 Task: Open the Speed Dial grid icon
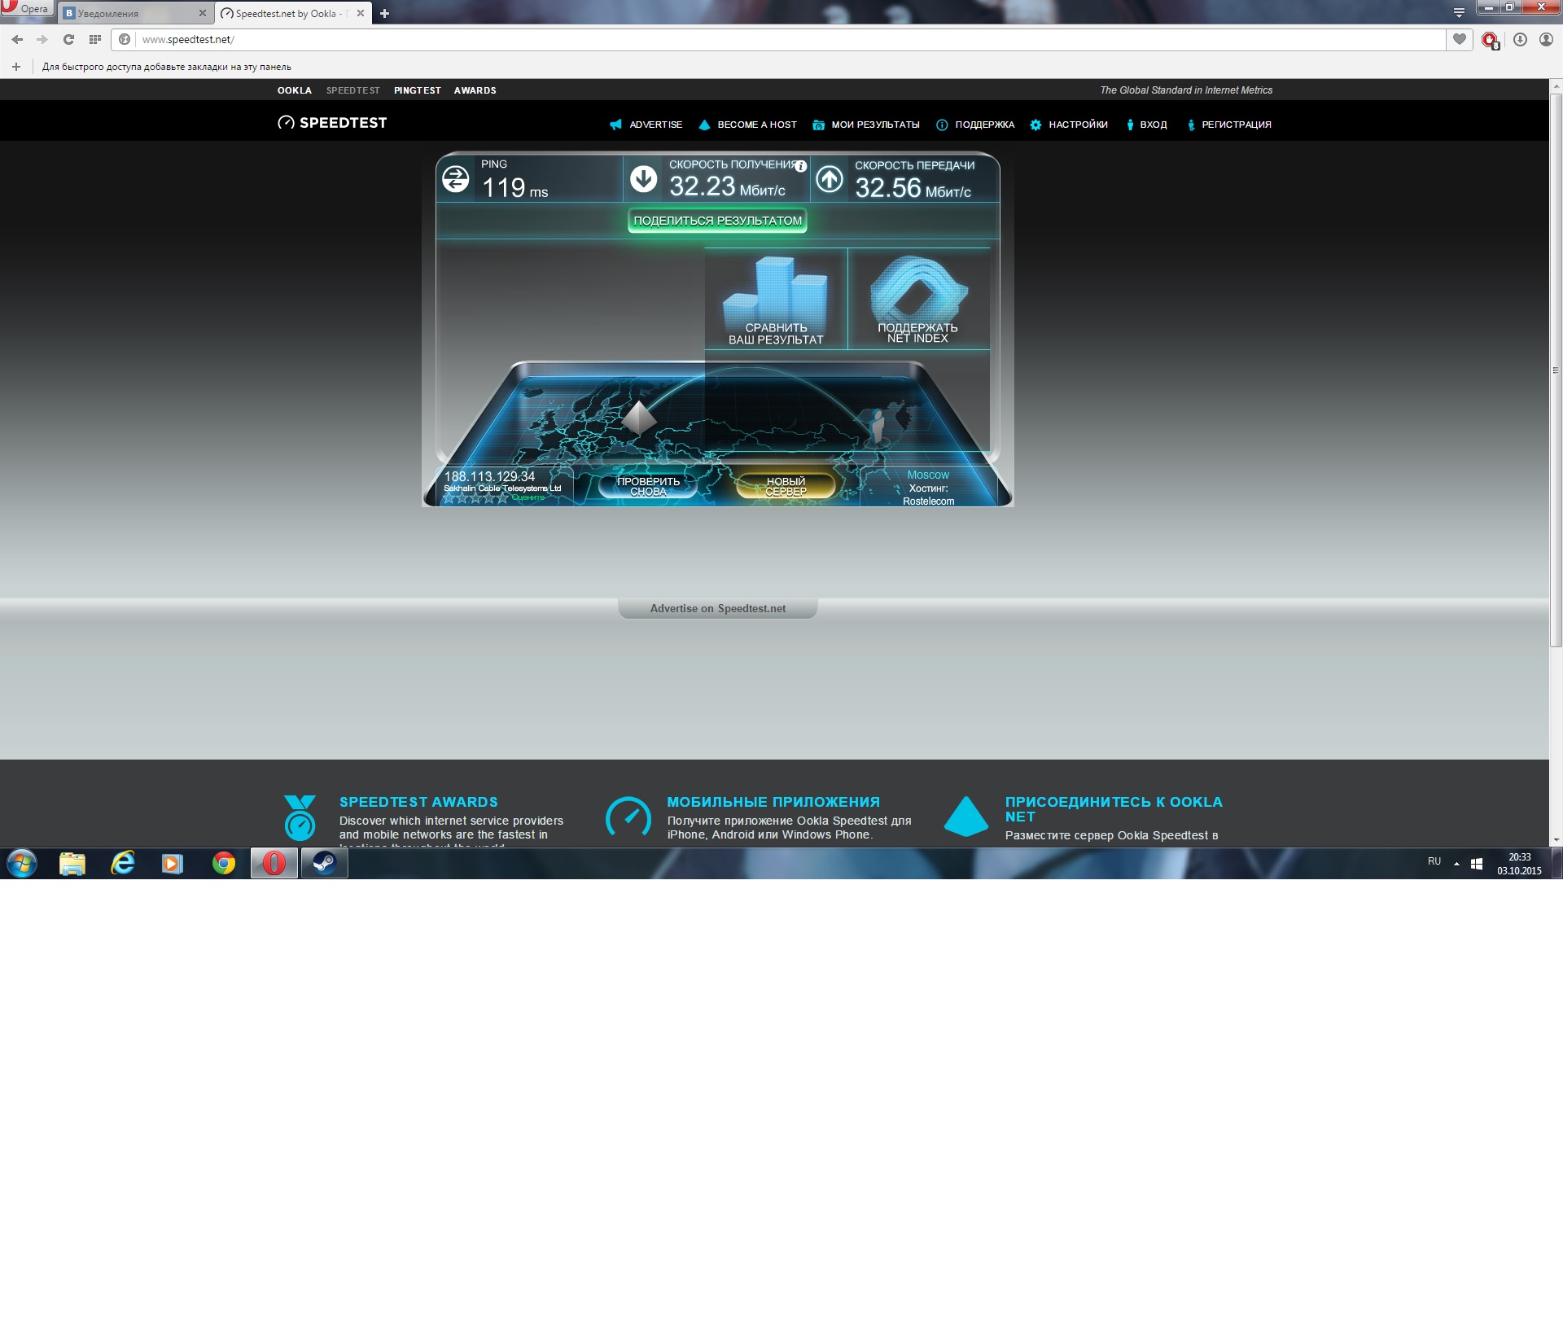94,39
